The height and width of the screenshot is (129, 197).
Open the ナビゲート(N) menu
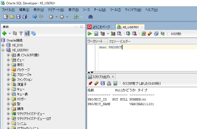coord(56,10)
